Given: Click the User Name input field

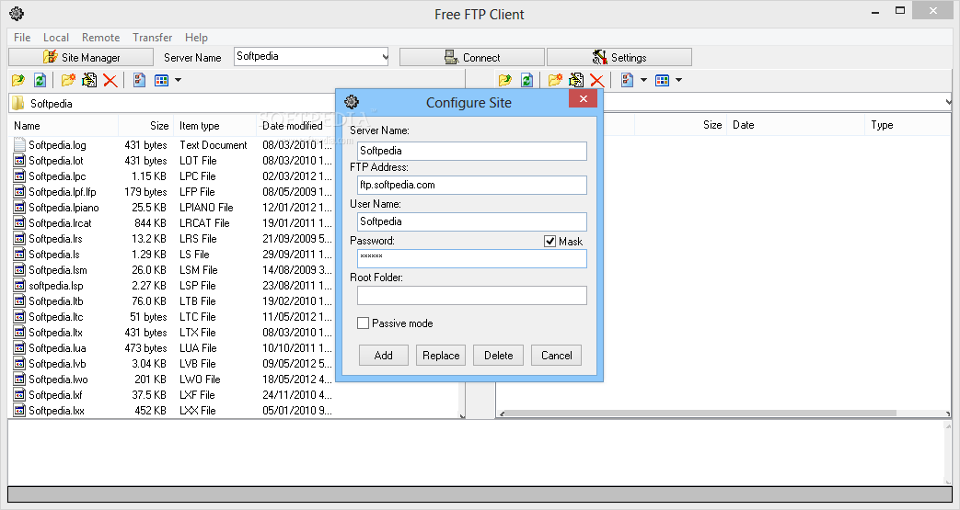Looking at the screenshot, I should pos(472,221).
